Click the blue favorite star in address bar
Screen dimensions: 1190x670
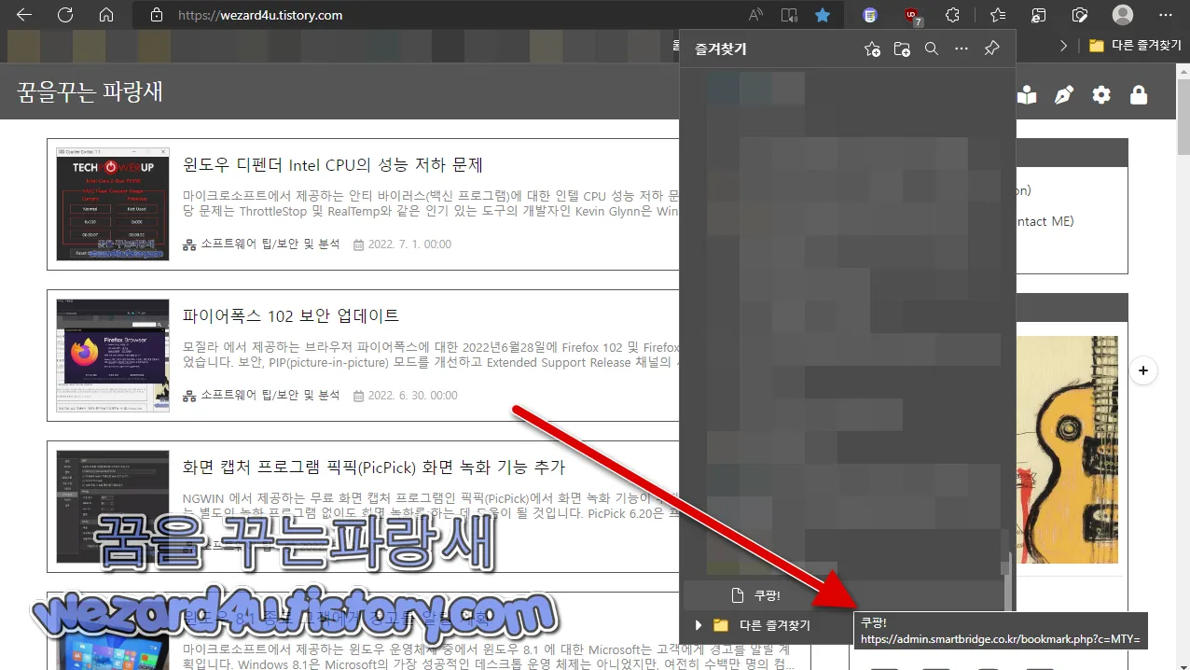[x=823, y=15]
